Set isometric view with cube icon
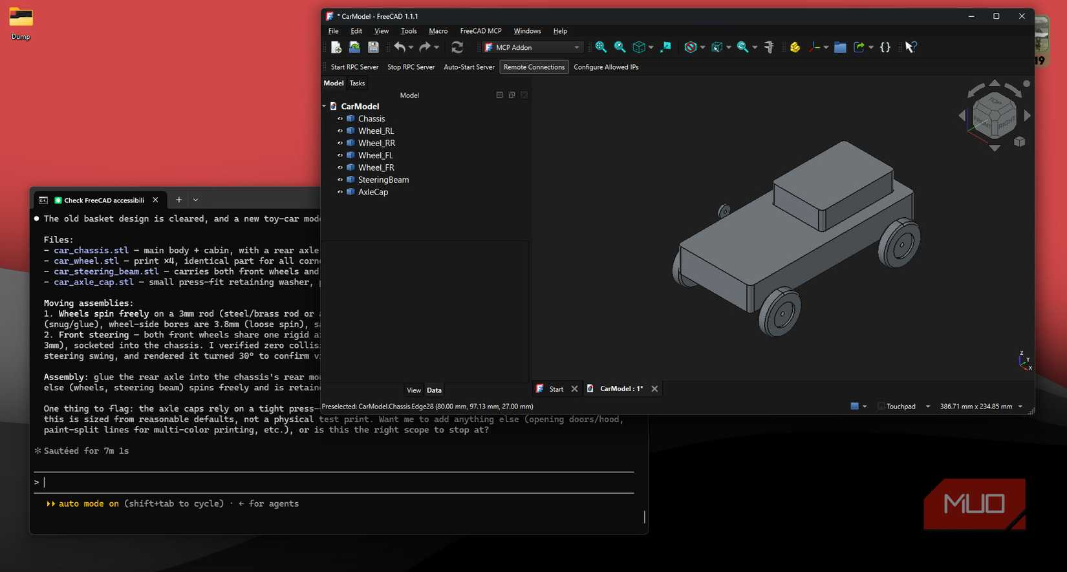The width and height of the screenshot is (1067, 572). point(639,47)
